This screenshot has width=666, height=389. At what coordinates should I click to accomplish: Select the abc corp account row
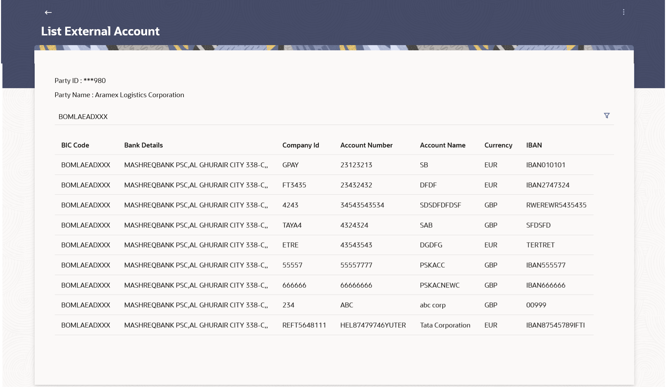pos(433,305)
